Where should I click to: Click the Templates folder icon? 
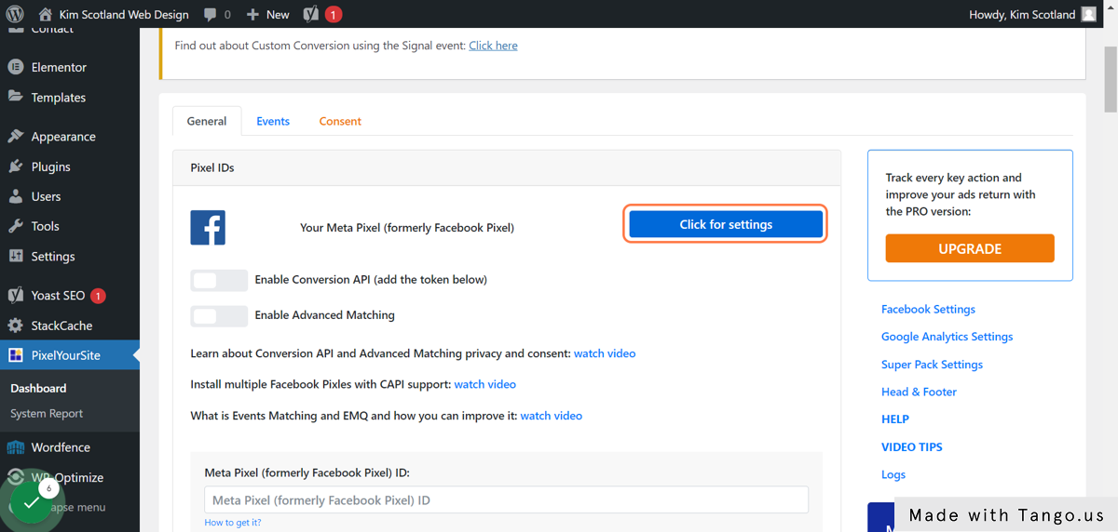[15, 97]
